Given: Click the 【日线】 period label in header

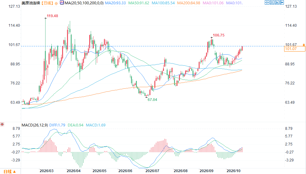Looking at the screenshot, I should pos(47,3).
